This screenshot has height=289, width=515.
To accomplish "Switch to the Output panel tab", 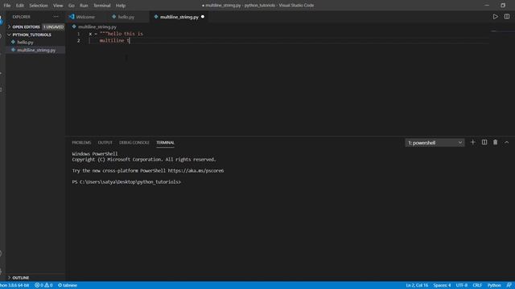I will tap(105, 143).
